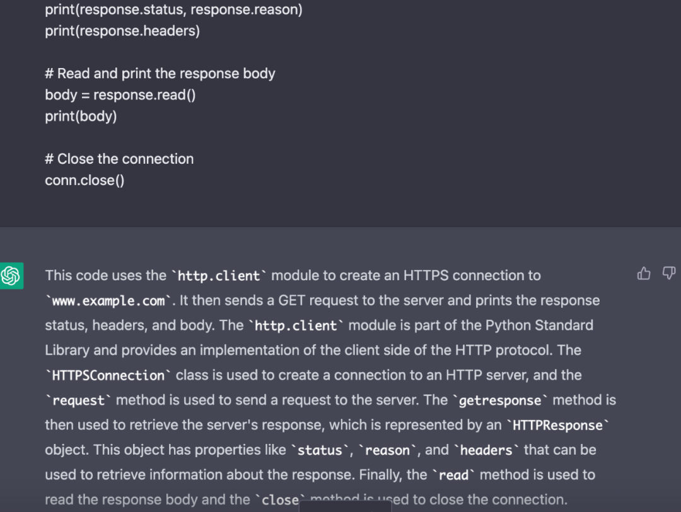Click the inline code 'HTTPSConnection'
Screen dimensions: 681x512
pyautogui.click(x=108, y=375)
